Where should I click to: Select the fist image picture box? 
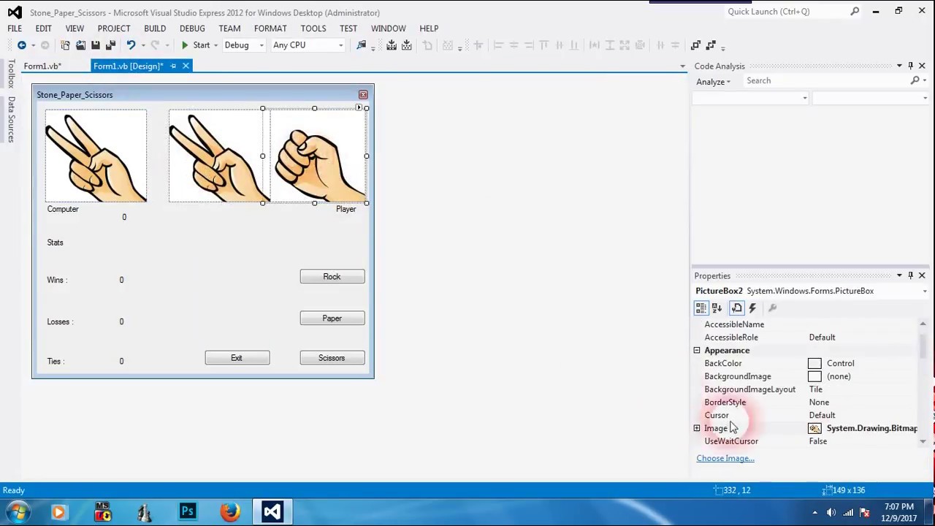(x=318, y=156)
